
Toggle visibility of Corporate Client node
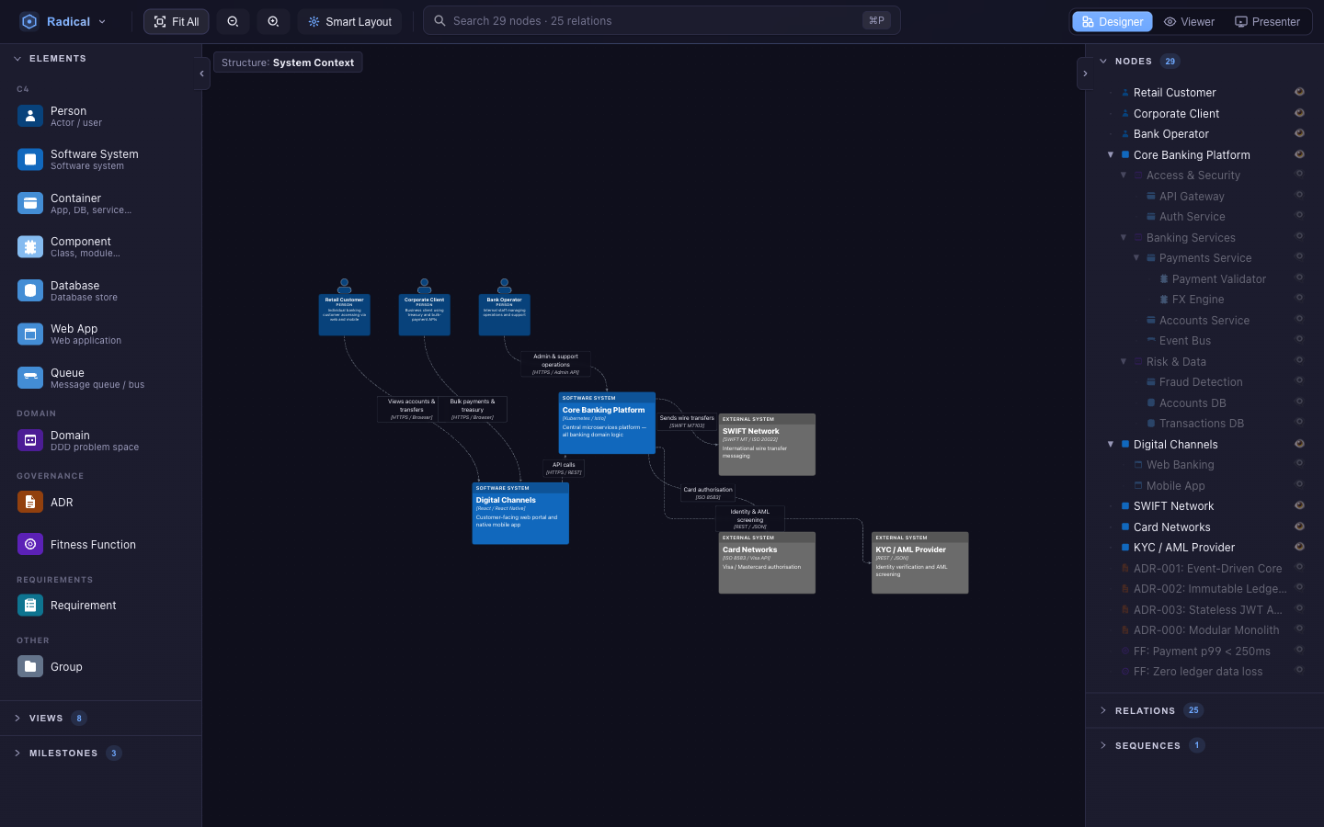[1299, 113]
